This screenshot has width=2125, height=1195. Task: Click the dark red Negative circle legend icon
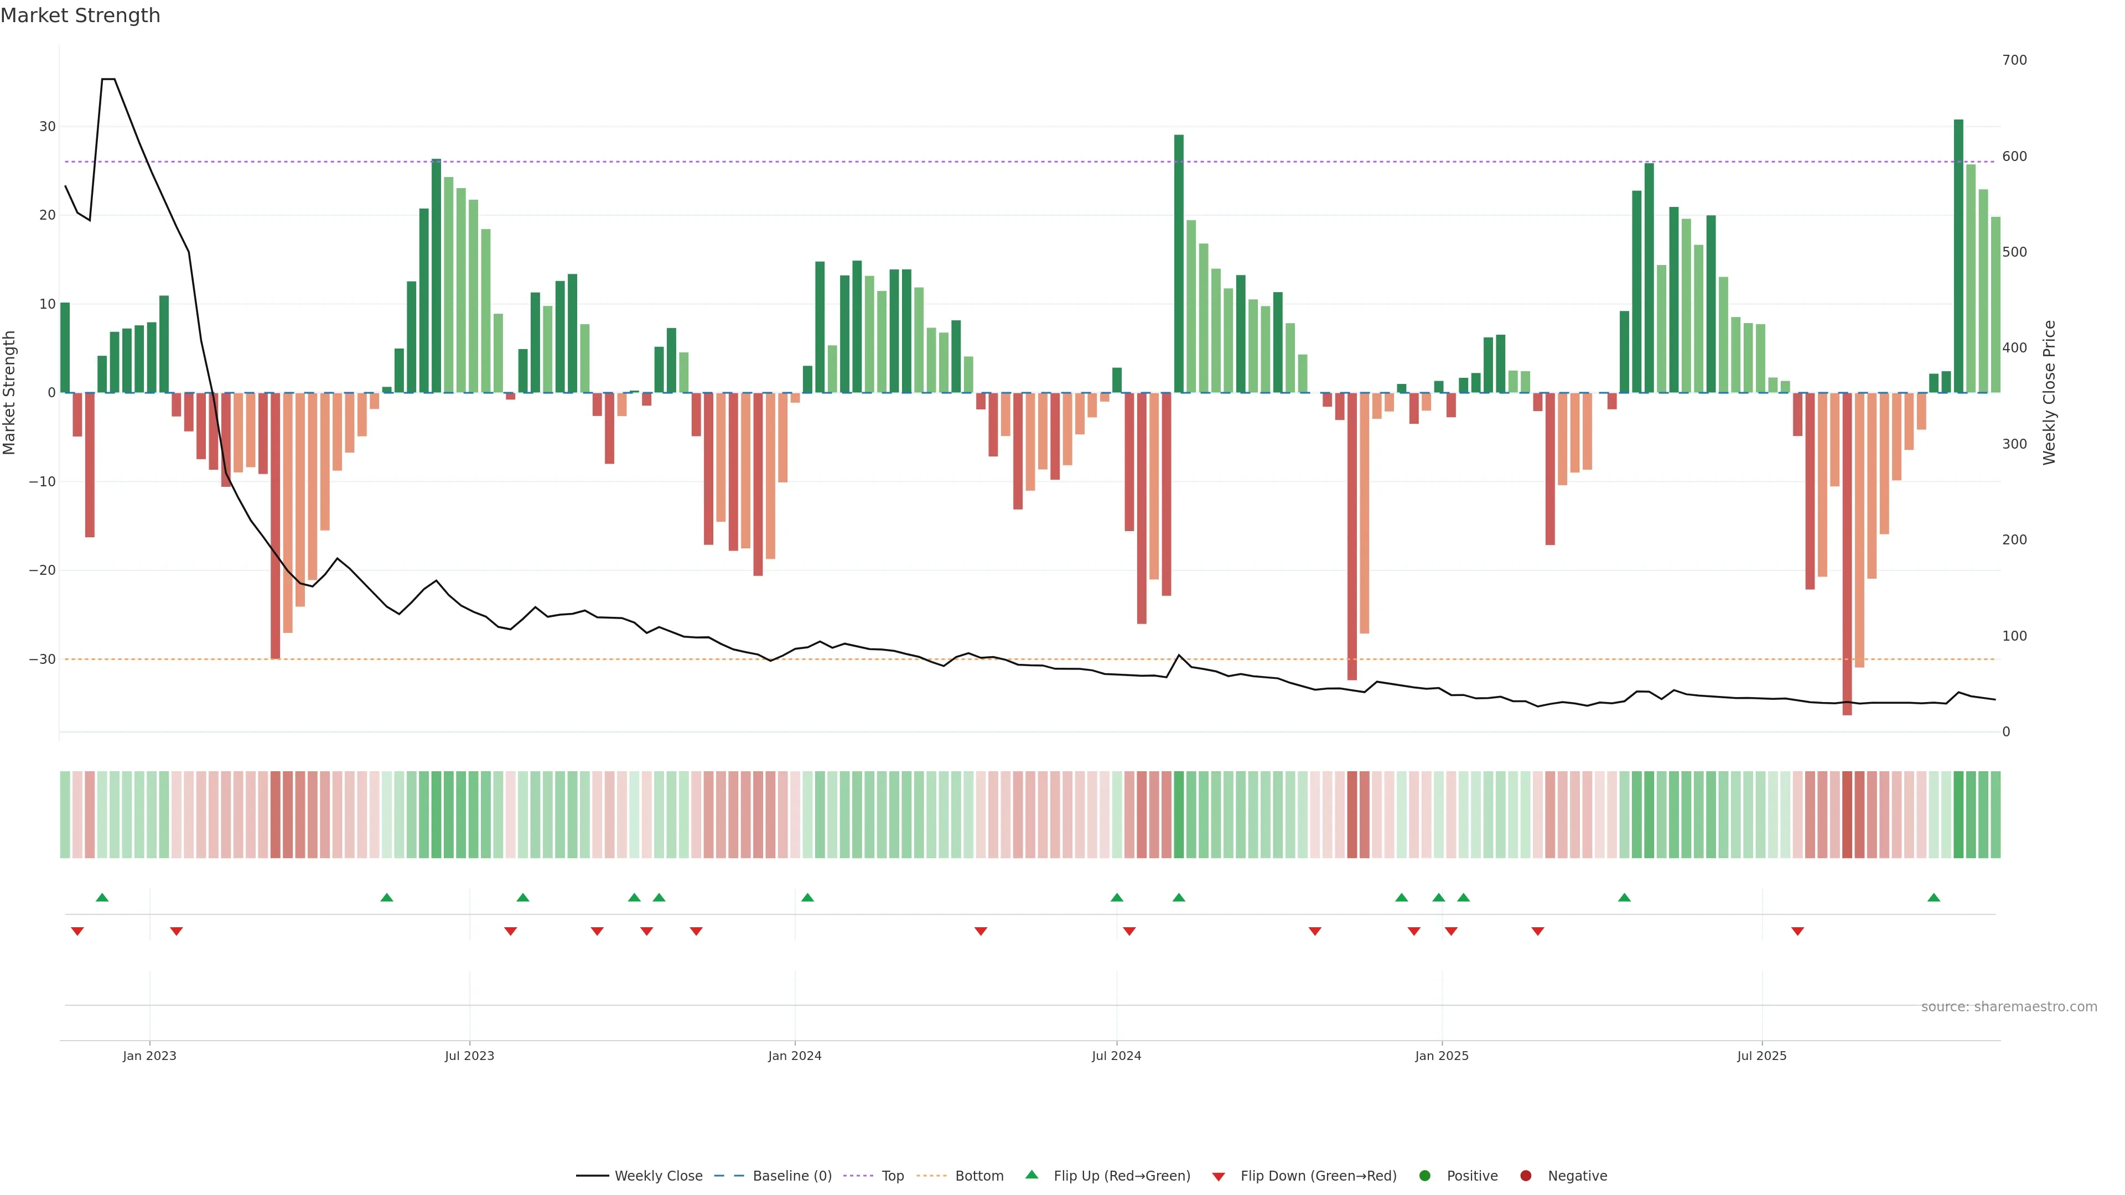tap(1525, 1175)
